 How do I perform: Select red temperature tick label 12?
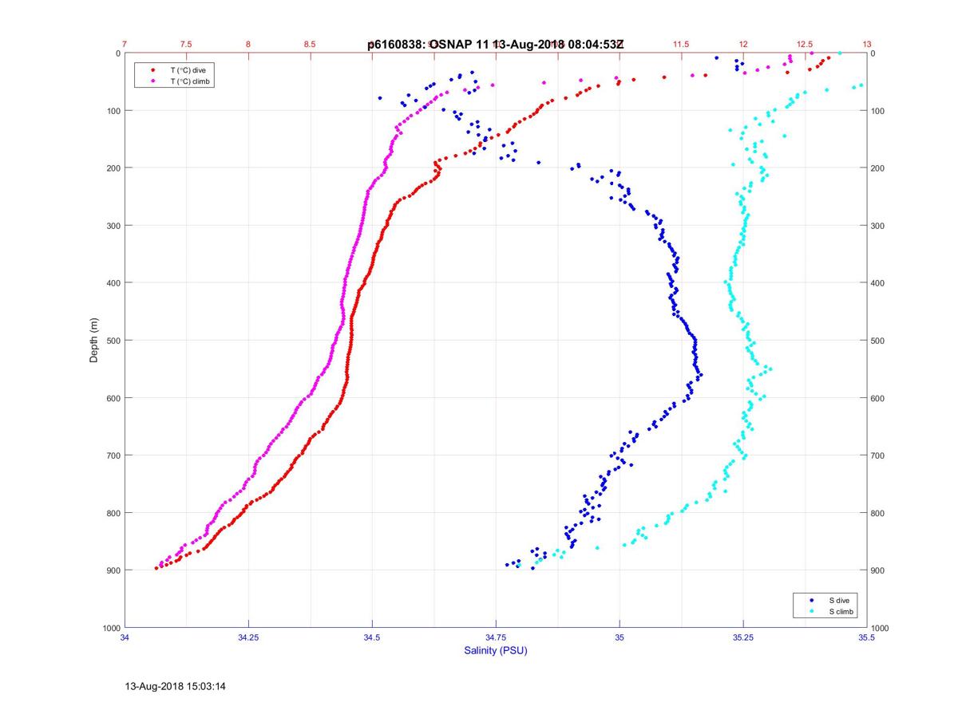(x=743, y=44)
